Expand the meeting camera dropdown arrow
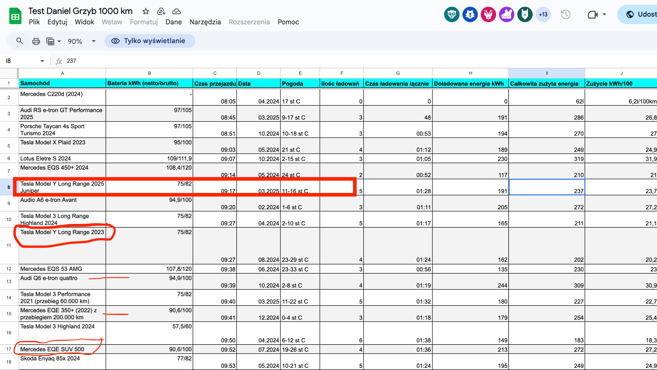This screenshot has height=370, width=657. pyautogui.click(x=604, y=15)
